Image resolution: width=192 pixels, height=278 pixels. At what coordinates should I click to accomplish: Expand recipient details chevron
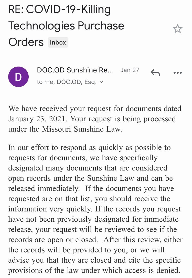pyautogui.click(x=101, y=82)
